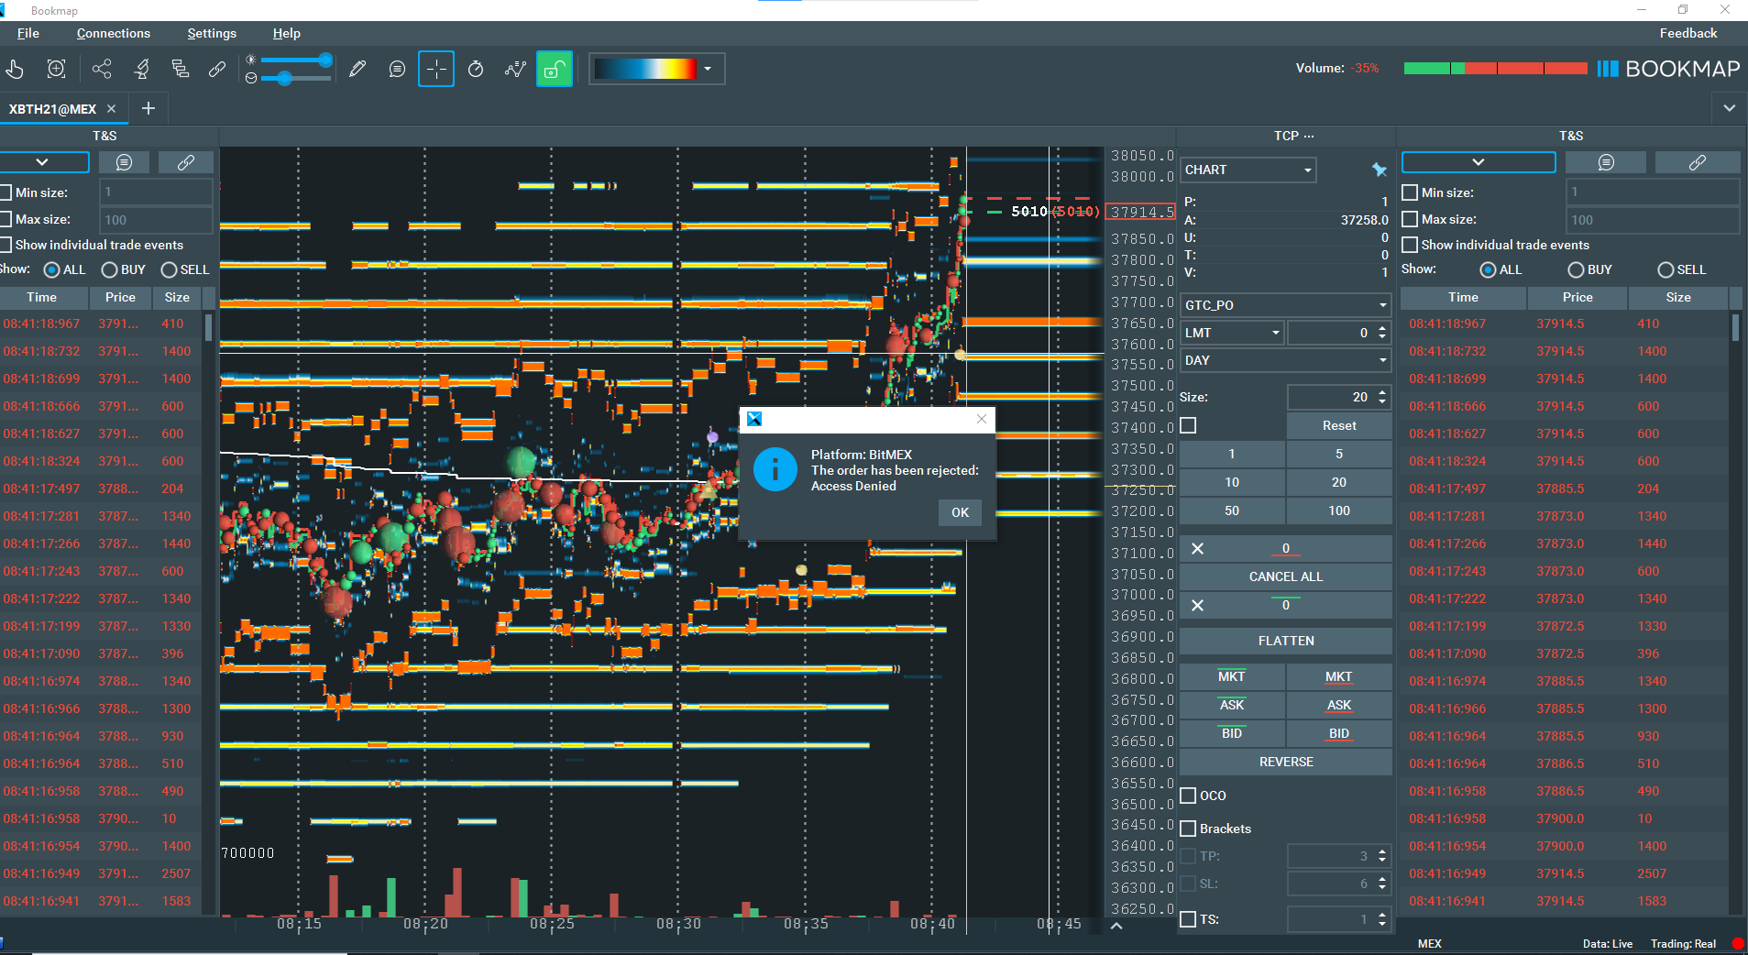Open the heatmap color scheme dropdown
The width and height of the screenshot is (1748, 955).
(708, 69)
